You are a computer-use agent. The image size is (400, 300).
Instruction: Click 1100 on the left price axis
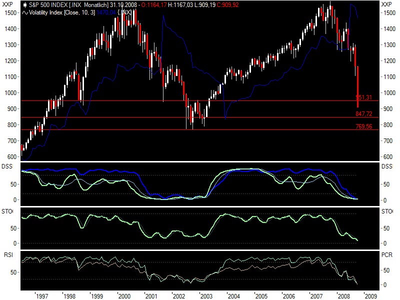coord(10,77)
